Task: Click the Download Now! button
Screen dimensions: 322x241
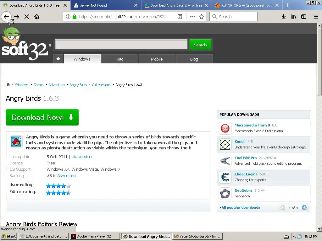Action: (x=42, y=117)
